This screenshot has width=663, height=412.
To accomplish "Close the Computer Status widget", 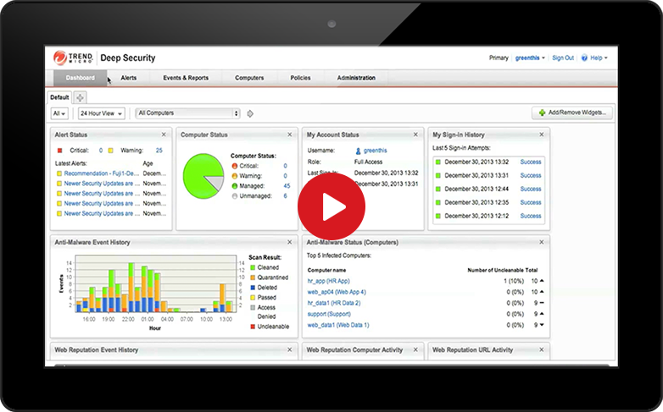I will (x=290, y=135).
